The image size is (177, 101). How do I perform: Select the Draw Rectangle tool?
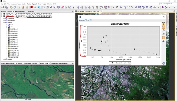click(140, 7)
